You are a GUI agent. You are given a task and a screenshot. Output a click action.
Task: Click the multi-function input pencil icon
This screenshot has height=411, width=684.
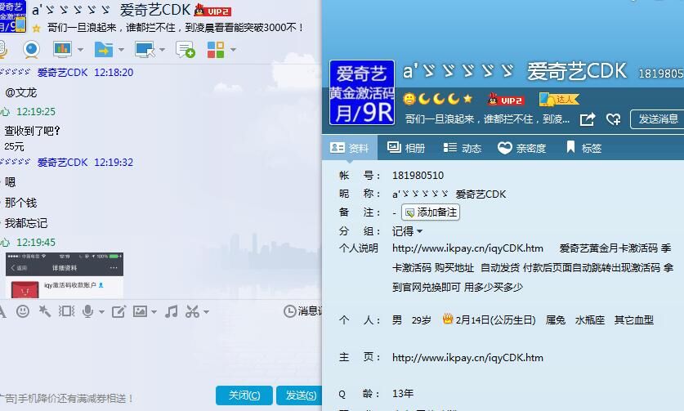coord(118,311)
